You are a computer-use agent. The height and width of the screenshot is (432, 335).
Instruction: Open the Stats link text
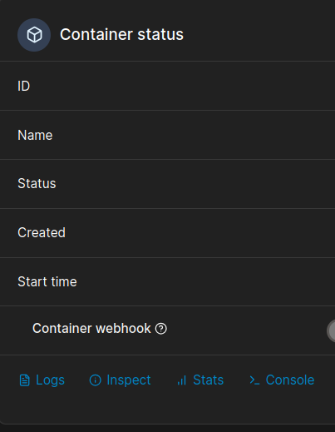tap(208, 380)
